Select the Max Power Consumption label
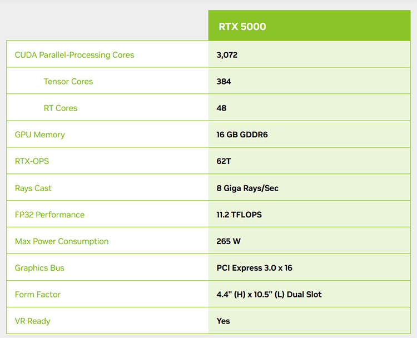 62,241
